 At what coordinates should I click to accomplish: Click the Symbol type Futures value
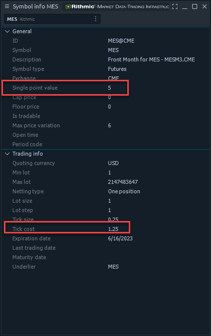(117, 69)
